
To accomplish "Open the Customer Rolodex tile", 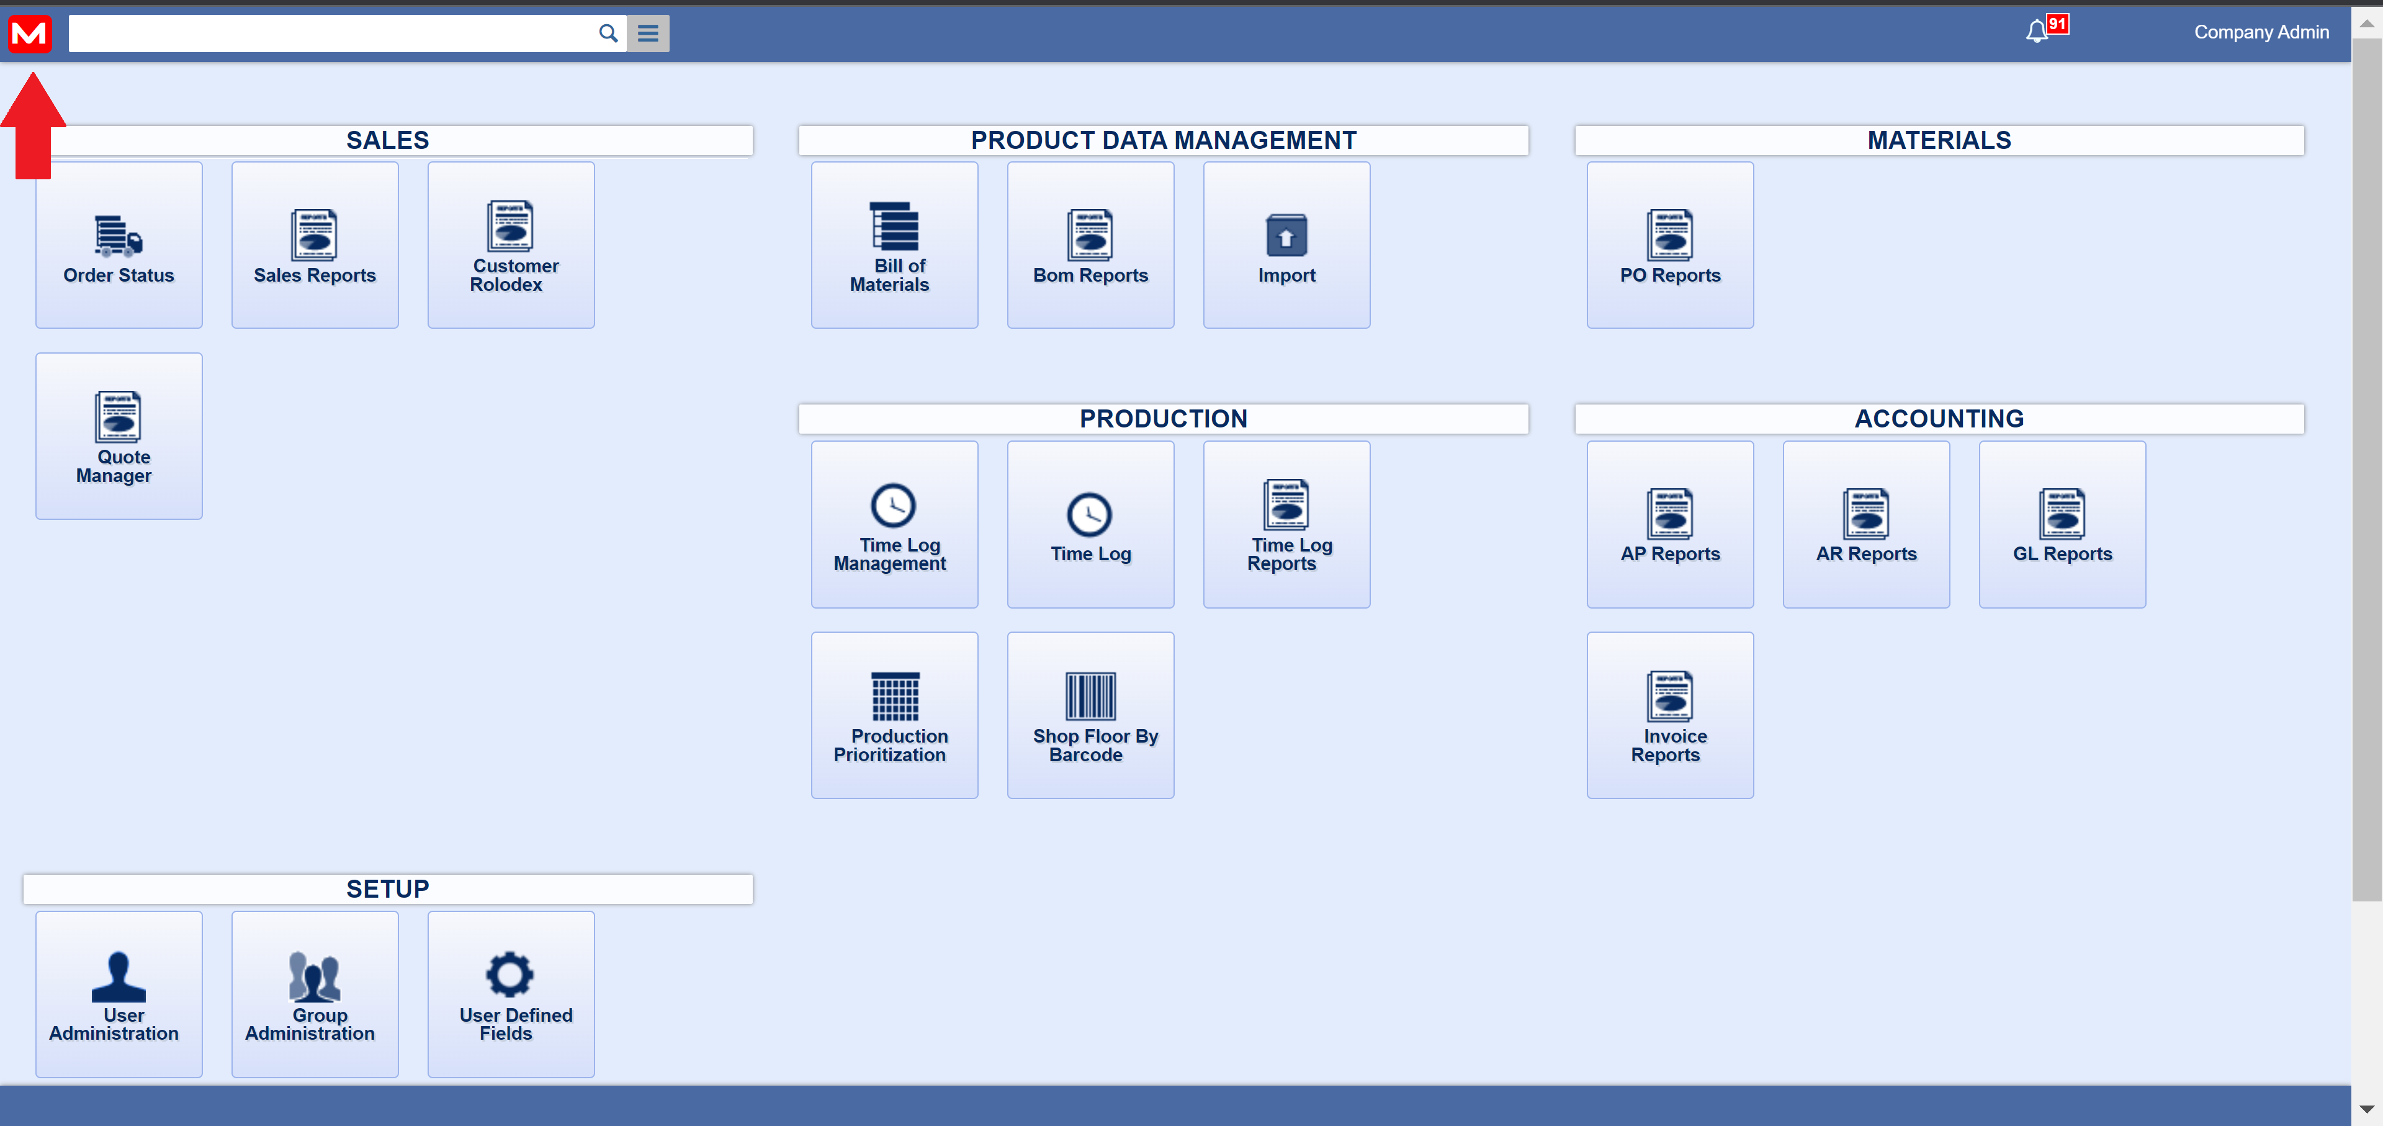I will (x=511, y=245).
